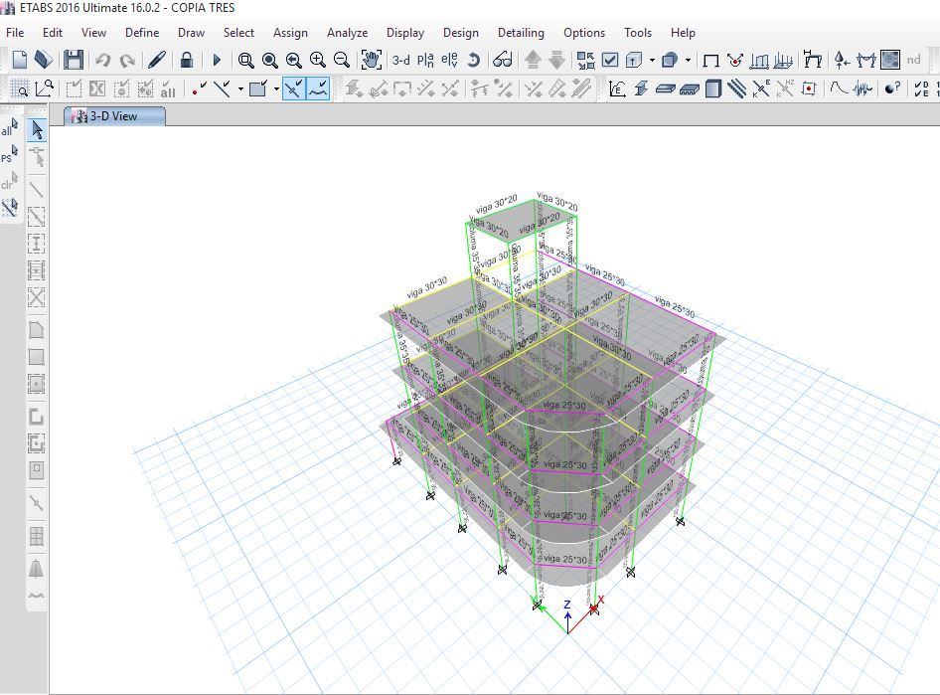
Task: Select the Pan hand tool
Action: (371, 61)
